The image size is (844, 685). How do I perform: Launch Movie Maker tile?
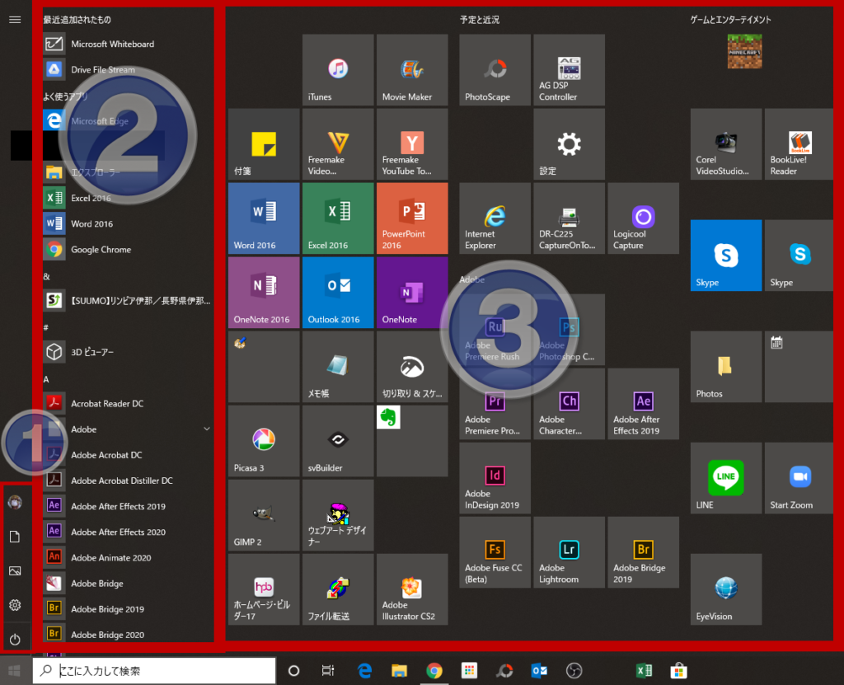pyautogui.click(x=412, y=69)
